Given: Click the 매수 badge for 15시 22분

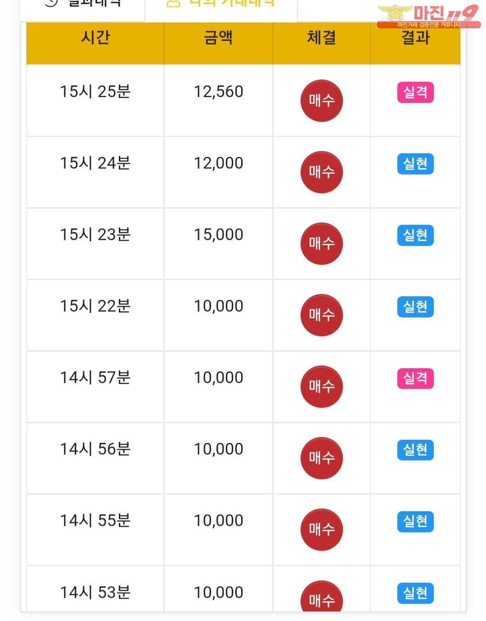Looking at the screenshot, I should tap(321, 315).
